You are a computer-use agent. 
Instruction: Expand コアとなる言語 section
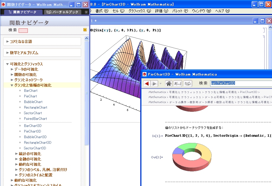coord(7,41)
